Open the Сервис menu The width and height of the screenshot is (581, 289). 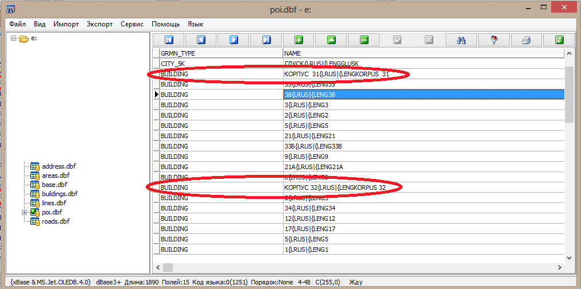[132, 24]
